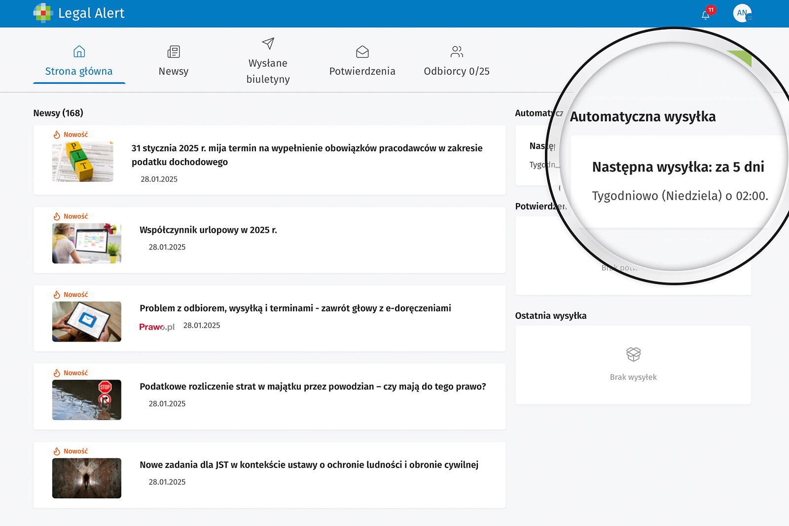Click the paper plane icon for sent bulletins
The height and width of the screenshot is (526, 789).
[x=268, y=43]
